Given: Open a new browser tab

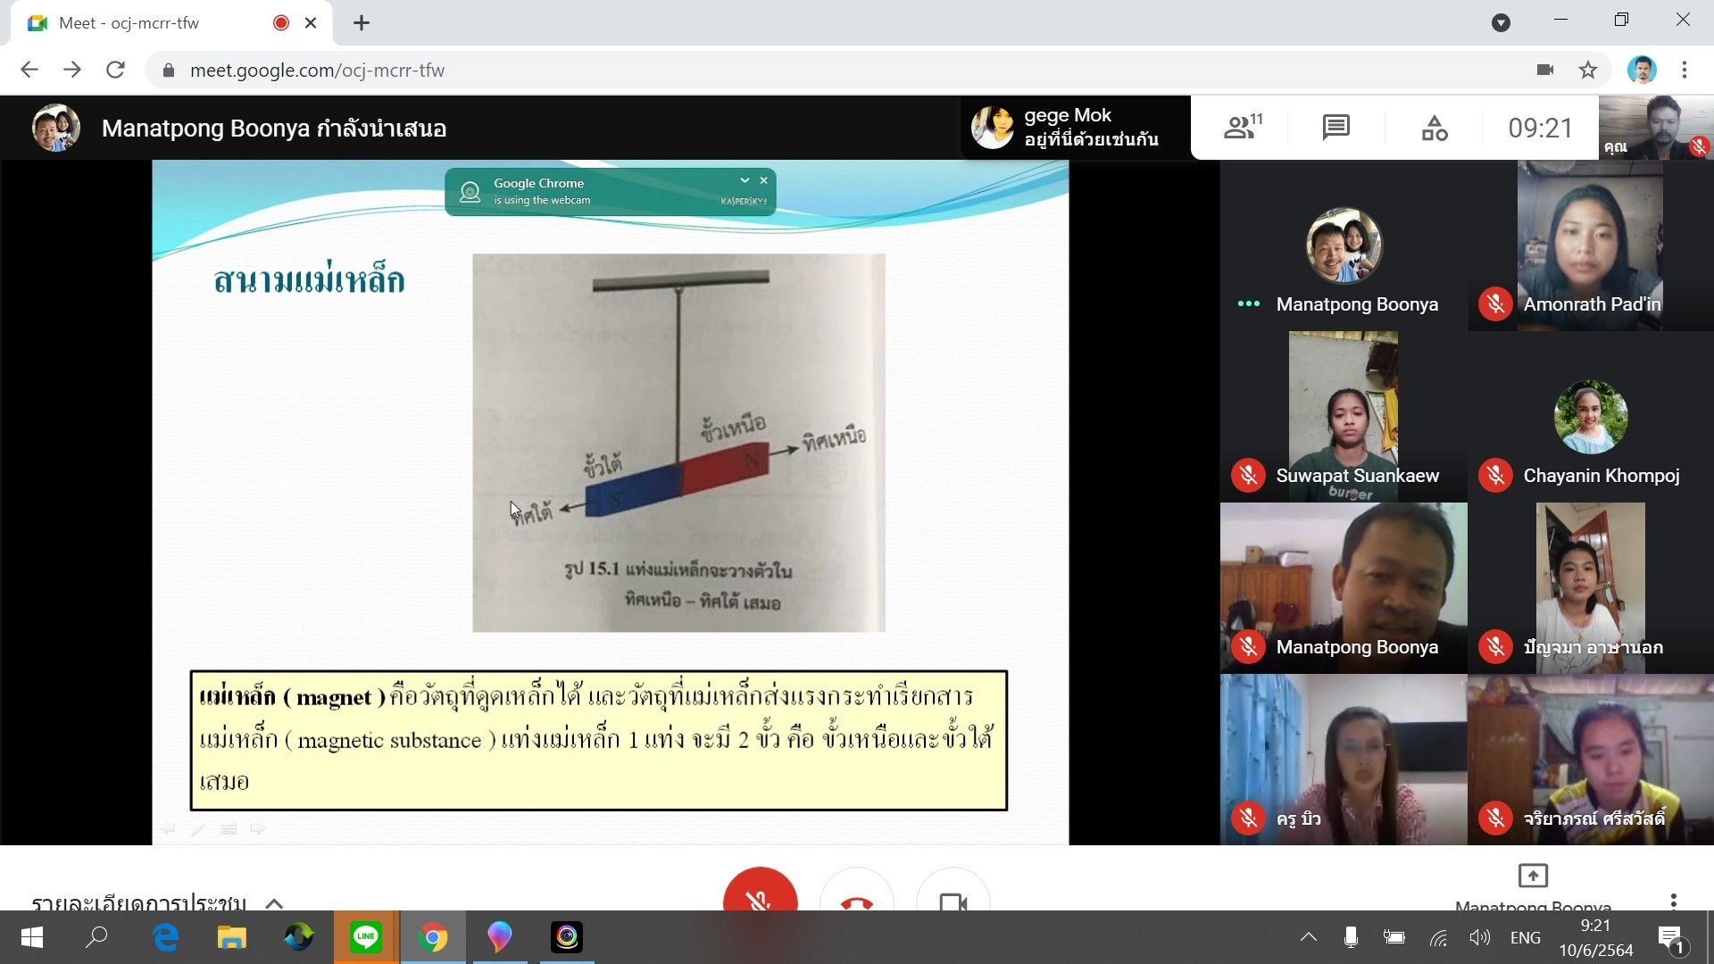Looking at the screenshot, I should pos(362,23).
